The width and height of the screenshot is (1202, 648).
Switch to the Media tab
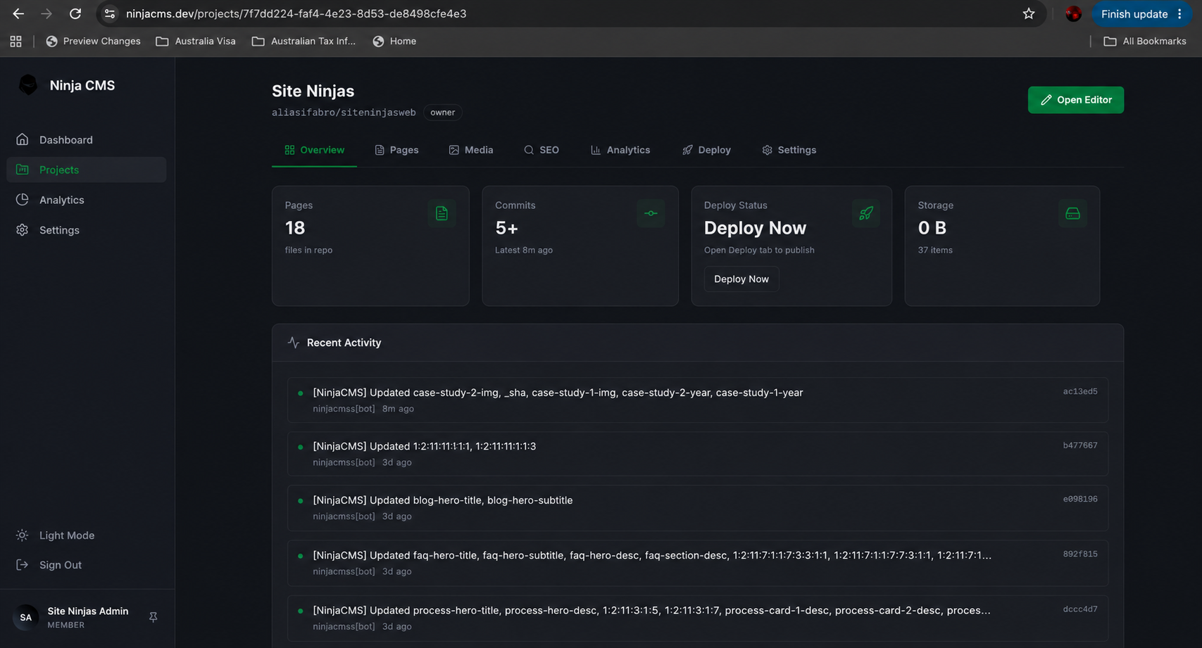tap(471, 150)
